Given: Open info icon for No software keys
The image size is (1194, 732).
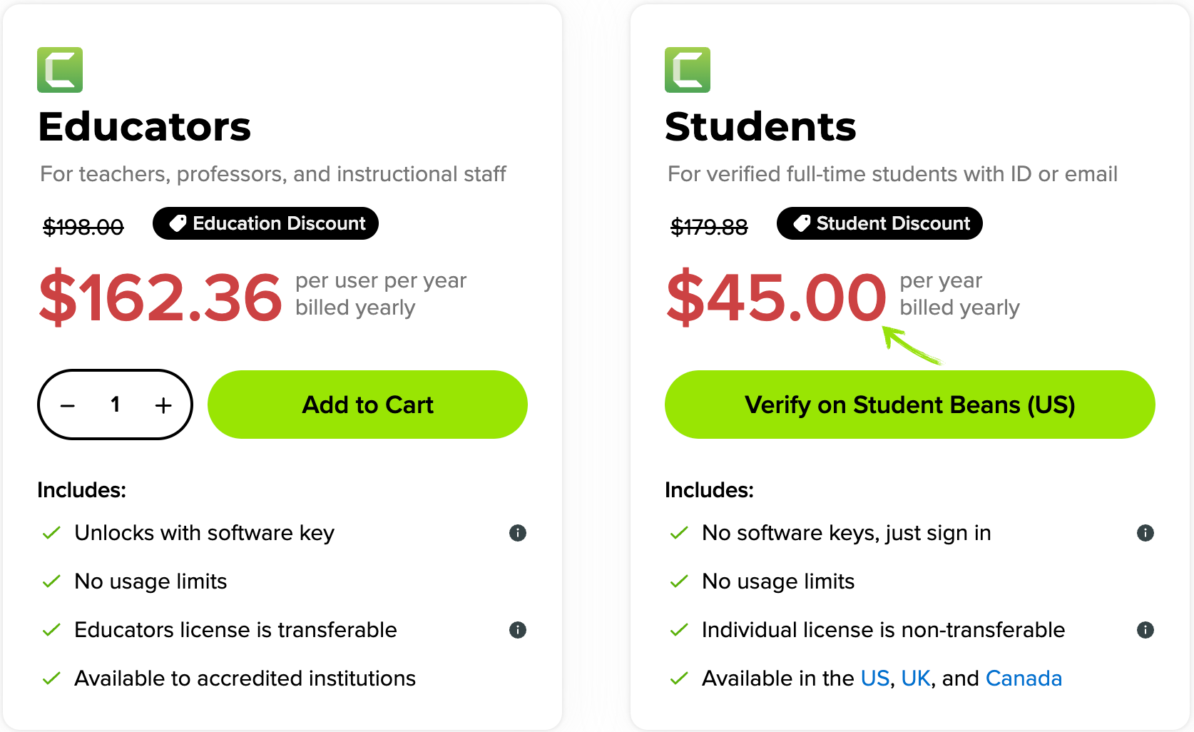Looking at the screenshot, I should pyautogui.click(x=1145, y=533).
